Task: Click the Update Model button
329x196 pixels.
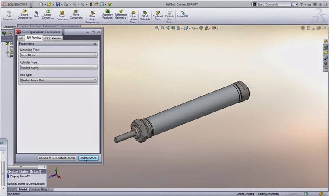Action: click(x=89, y=158)
